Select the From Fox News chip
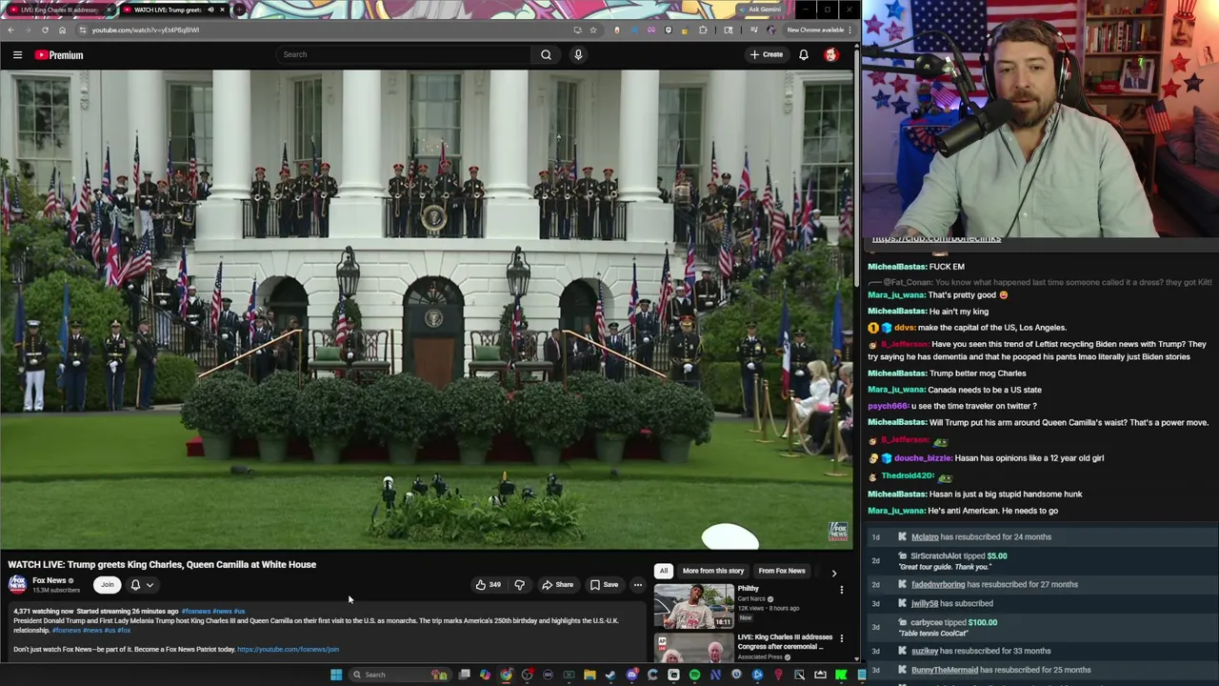This screenshot has width=1219, height=686. coord(782,571)
